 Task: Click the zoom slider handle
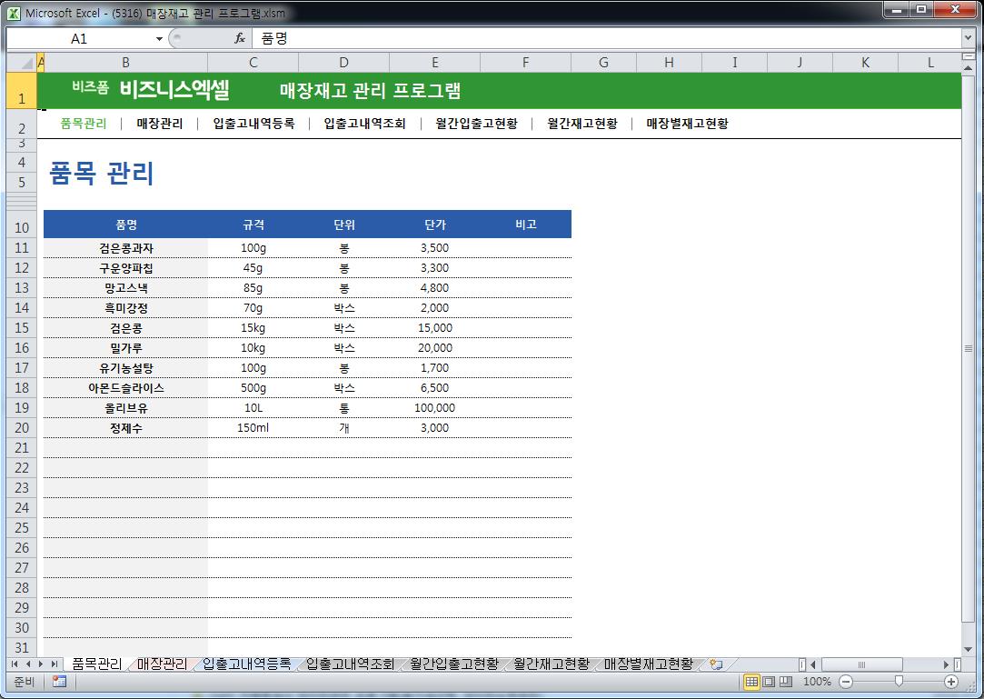pos(899,681)
